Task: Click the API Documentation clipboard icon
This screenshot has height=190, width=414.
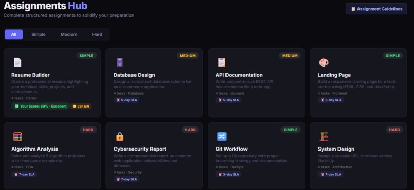Action: 222,62
